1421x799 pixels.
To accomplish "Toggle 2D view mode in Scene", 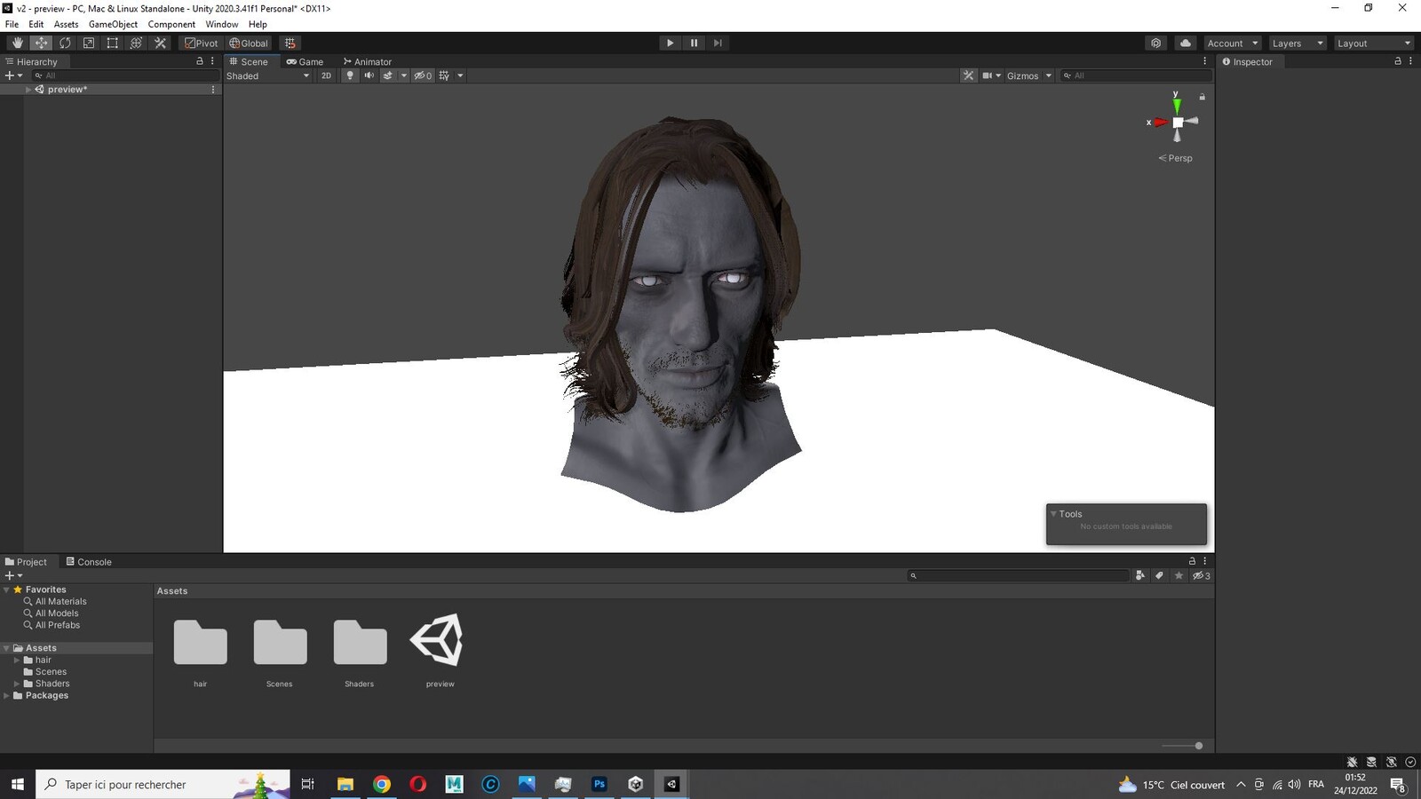I will pyautogui.click(x=326, y=75).
